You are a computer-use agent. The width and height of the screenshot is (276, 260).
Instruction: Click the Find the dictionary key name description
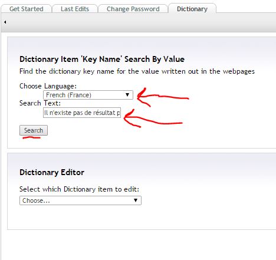coord(137,71)
